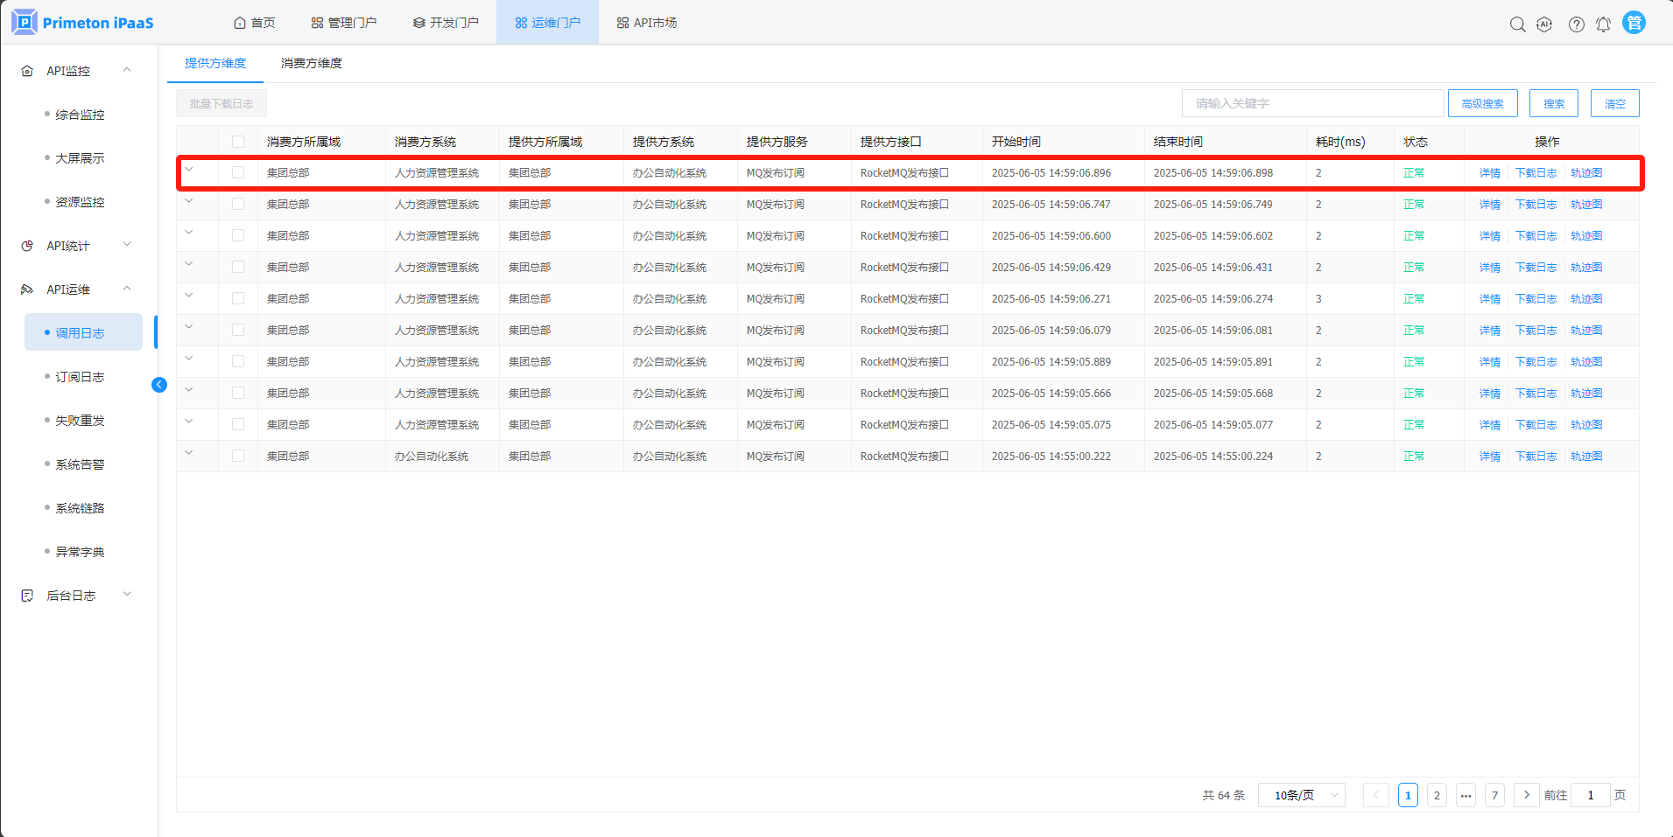Check the first log row checkbox
Viewport: 1673px width, 837px height.
238,173
